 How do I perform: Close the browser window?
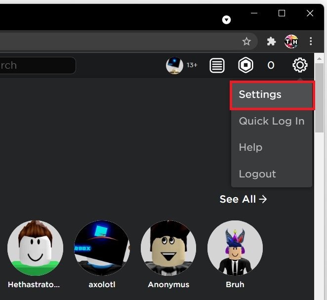tap(310, 13)
